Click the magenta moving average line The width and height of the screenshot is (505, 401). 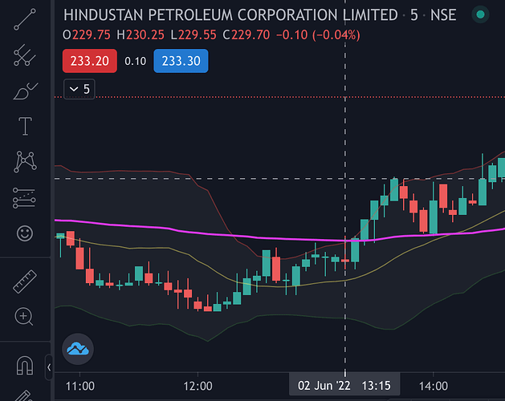pos(161,228)
